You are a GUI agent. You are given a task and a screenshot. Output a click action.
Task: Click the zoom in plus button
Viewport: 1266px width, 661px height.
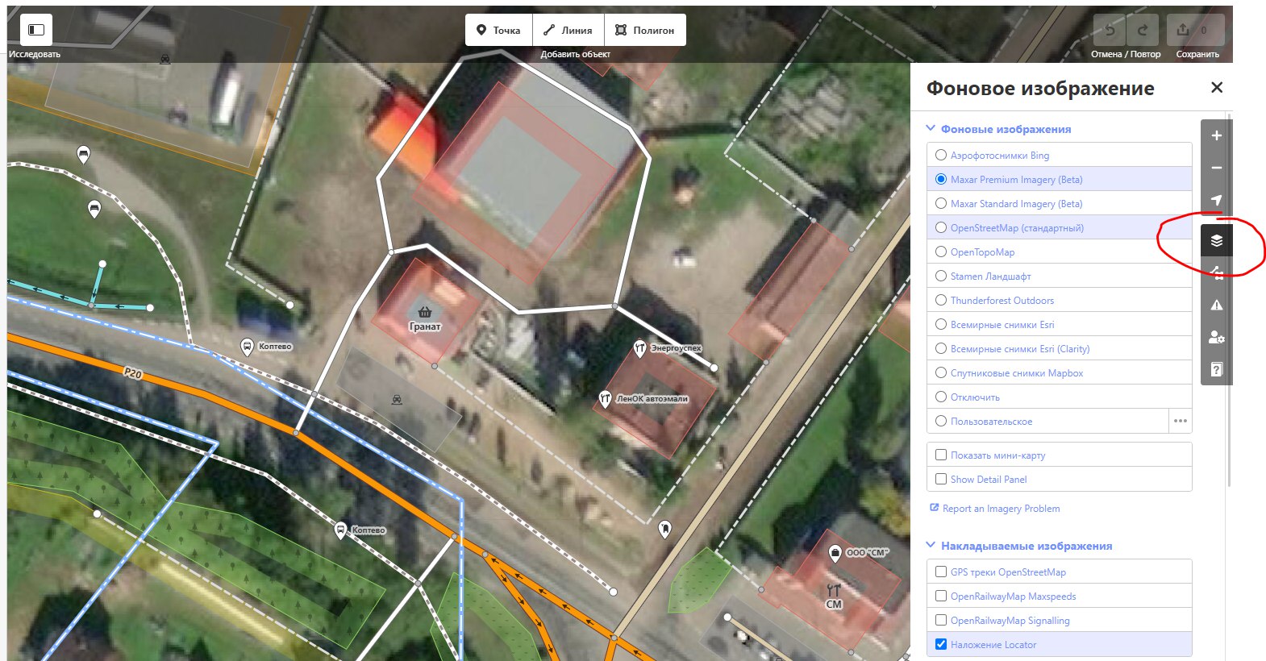click(x=1217, y=135)
